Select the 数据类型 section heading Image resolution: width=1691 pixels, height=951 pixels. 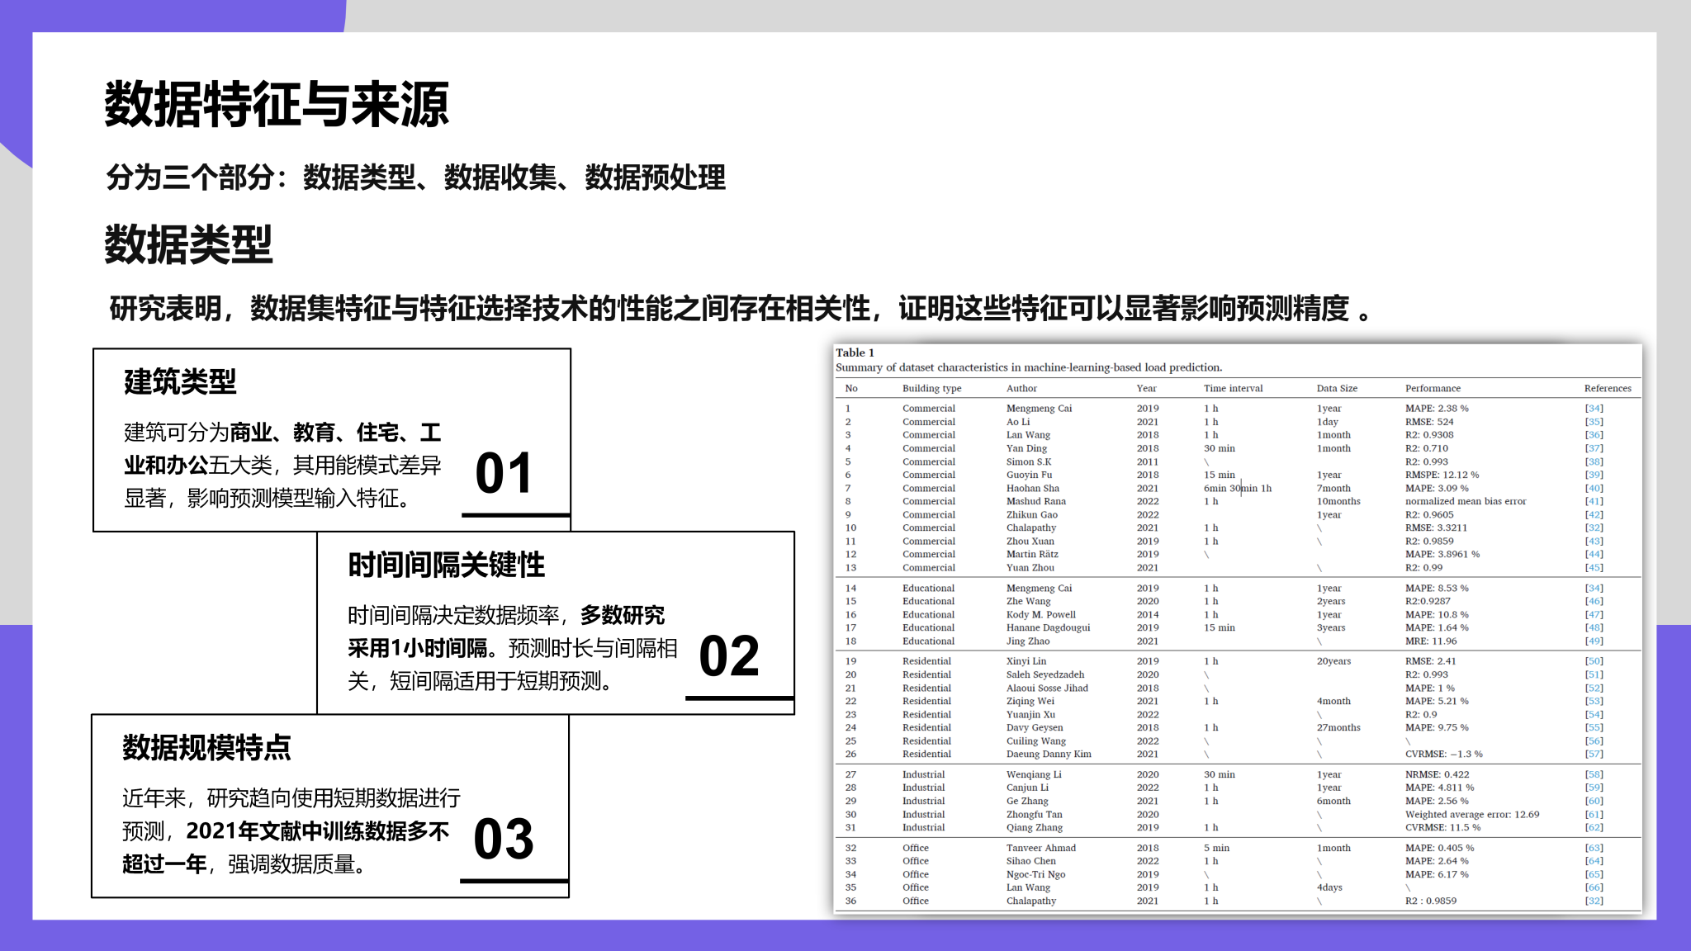pyautogui.click(x=188, y=245)
